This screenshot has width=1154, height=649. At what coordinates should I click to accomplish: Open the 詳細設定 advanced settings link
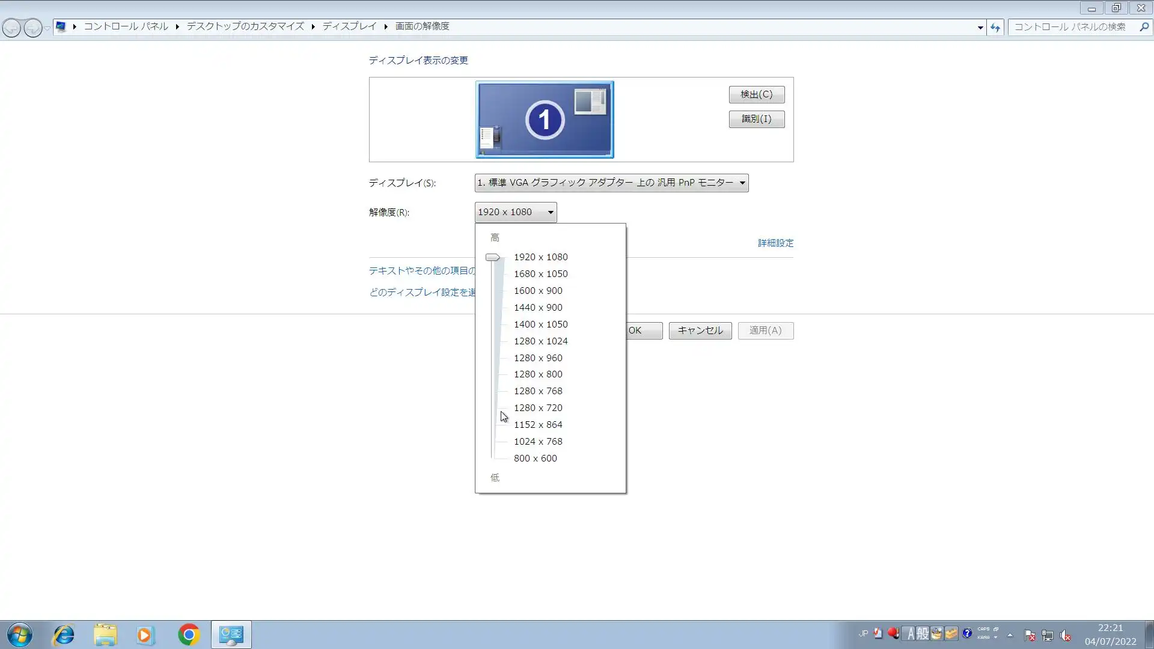tap(775, 243)
